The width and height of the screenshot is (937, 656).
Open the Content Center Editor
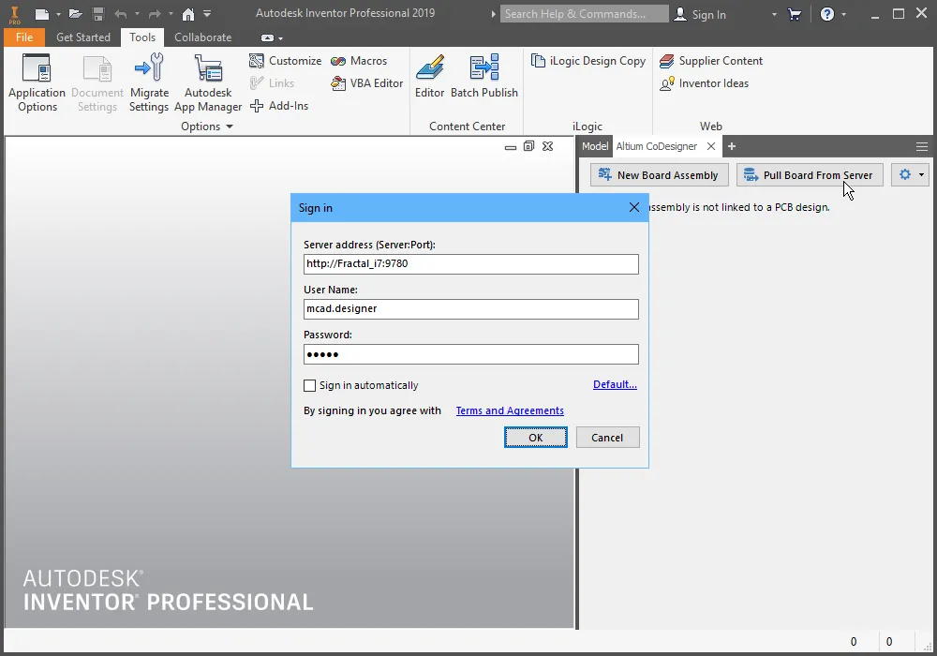point(430,76)
